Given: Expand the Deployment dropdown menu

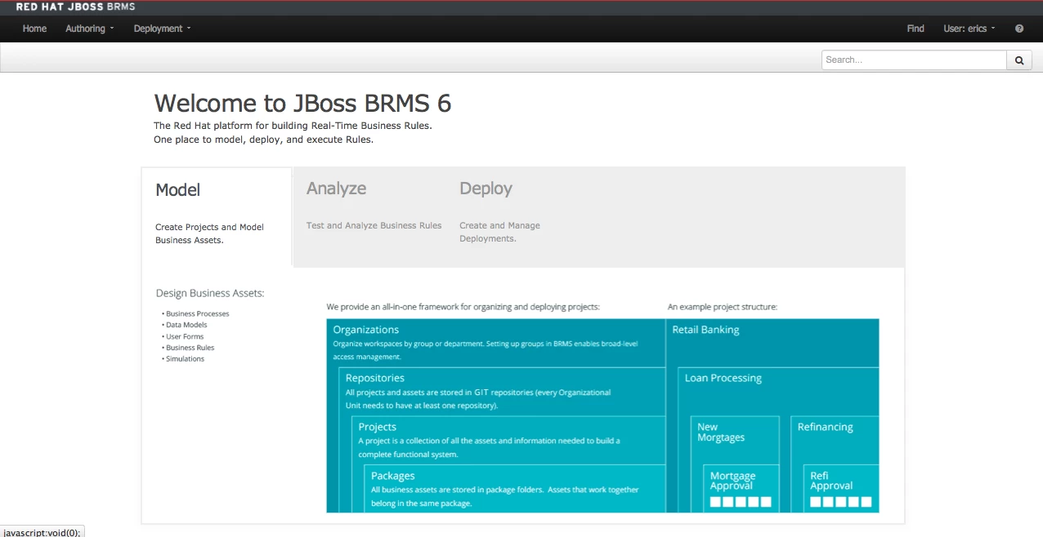Looking at the screenshot, I should (x=162, y=29).
